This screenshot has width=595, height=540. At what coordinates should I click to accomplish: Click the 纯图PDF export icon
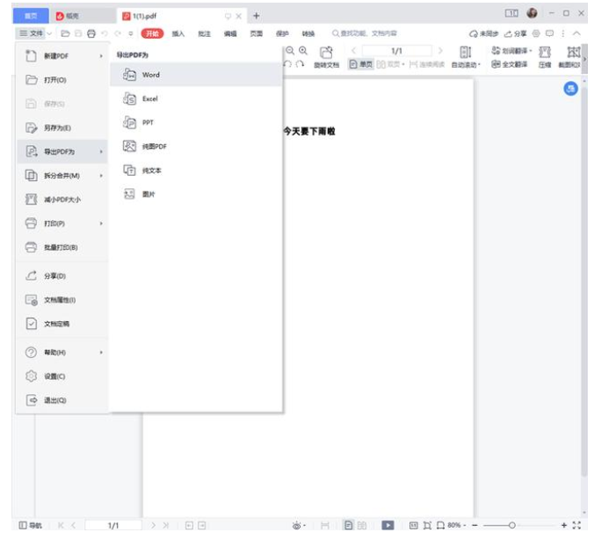(129, 147)
